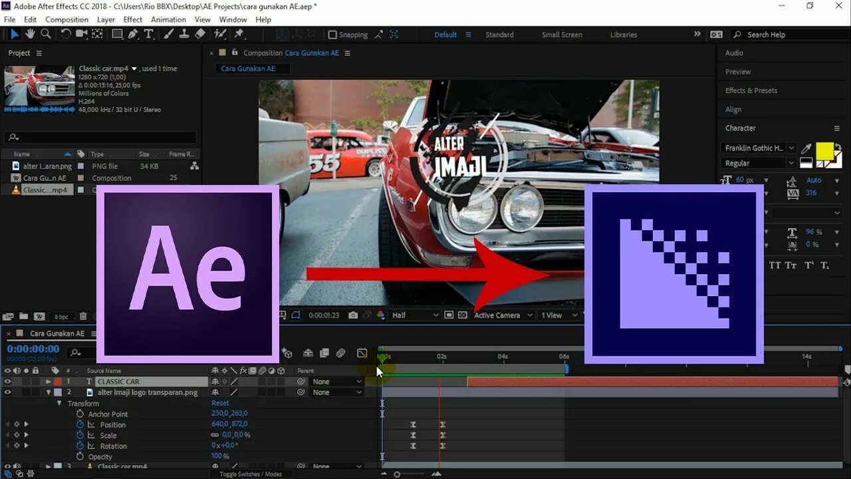Open the Preview panel
Viewport: 851px width, 479px height.
pos(738,72)
